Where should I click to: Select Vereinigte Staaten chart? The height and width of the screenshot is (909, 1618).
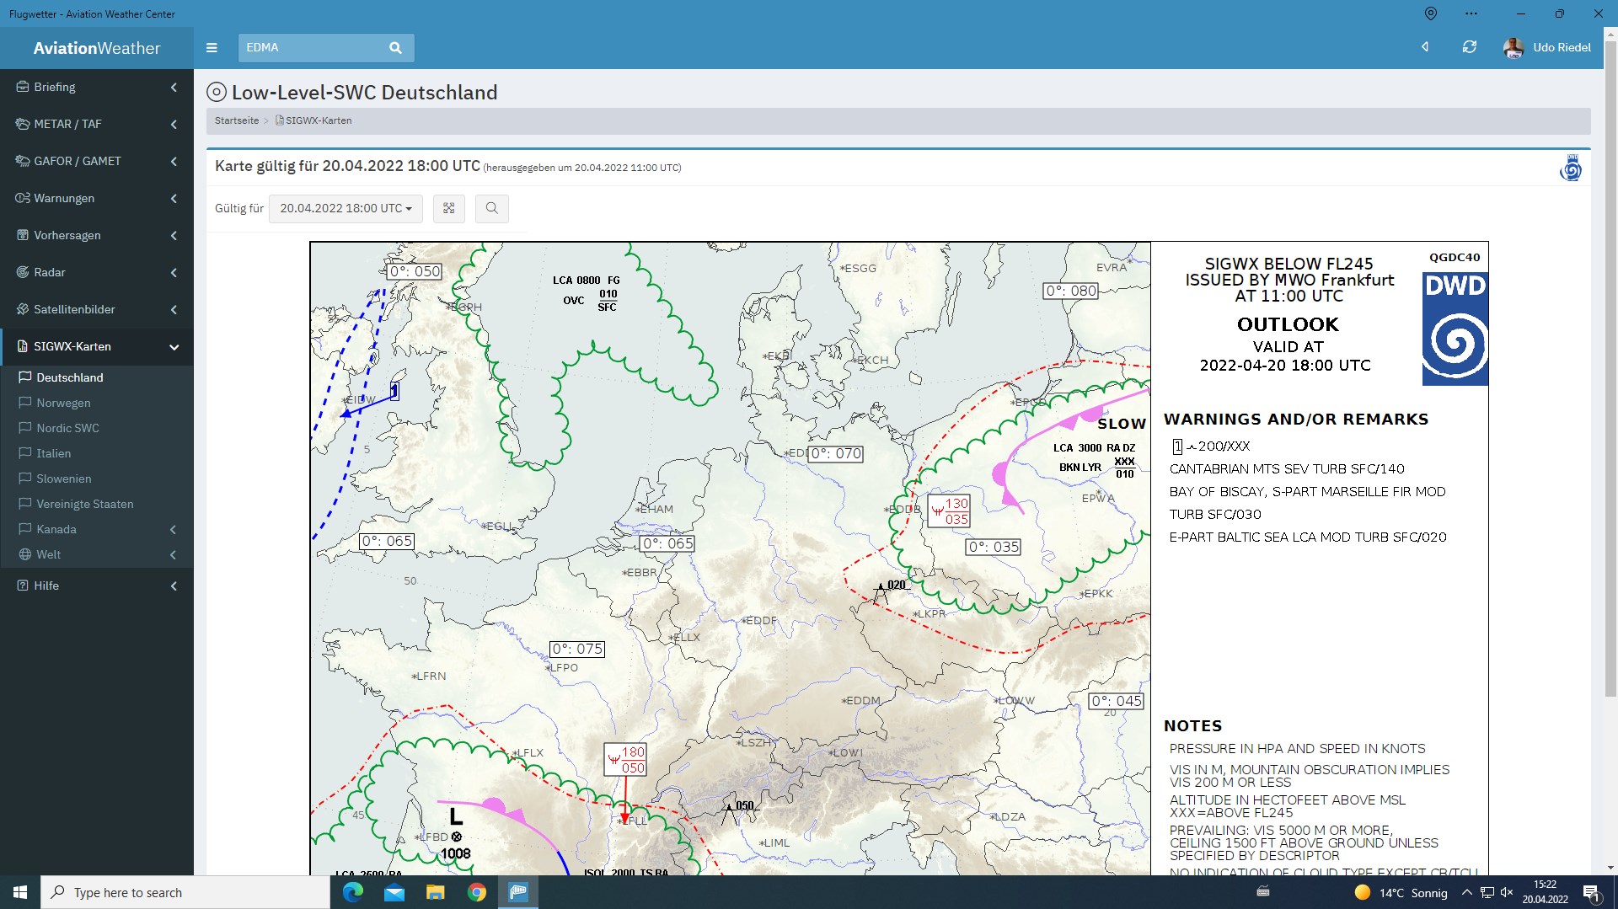[97, 504]
